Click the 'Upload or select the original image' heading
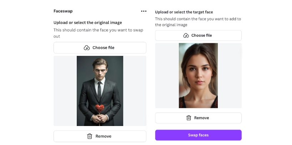The image size is (292, 145). pyautogui.click(x=88, y=23)
